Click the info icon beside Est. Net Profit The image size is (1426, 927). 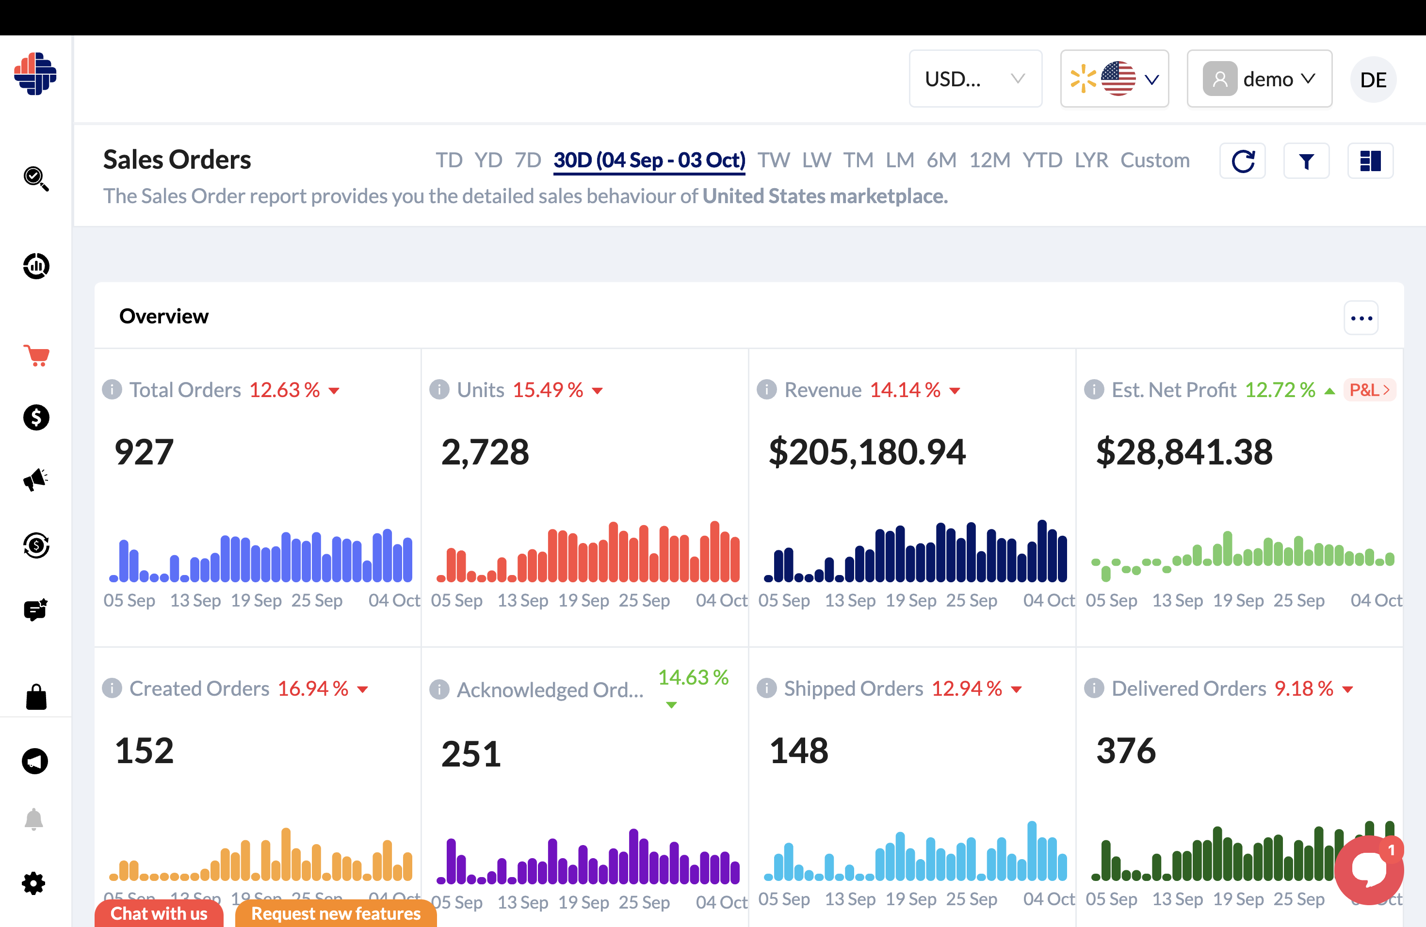pos(1094,390)
